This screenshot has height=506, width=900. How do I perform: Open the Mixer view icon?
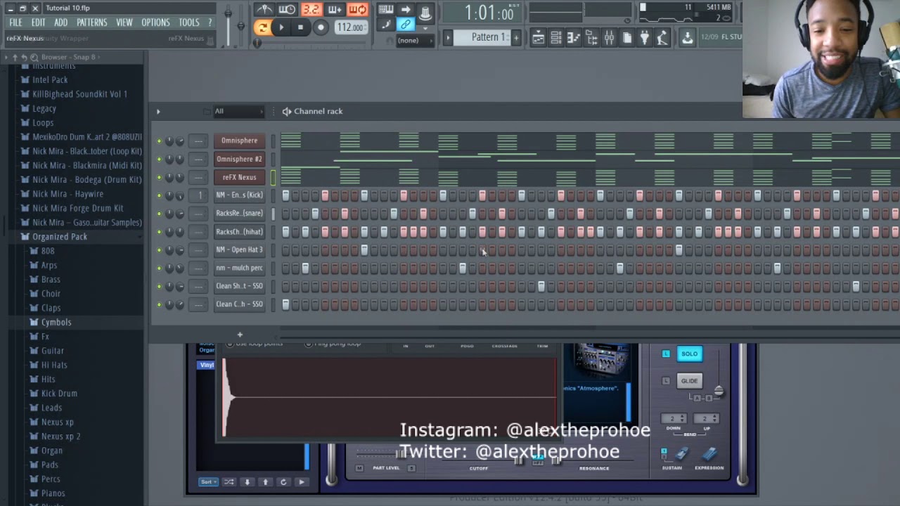click(x=609, y=38)
